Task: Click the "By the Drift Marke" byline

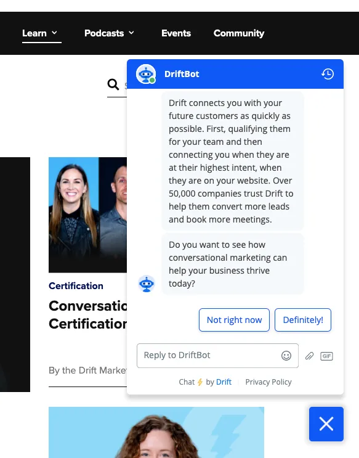Action: point(87,370)
